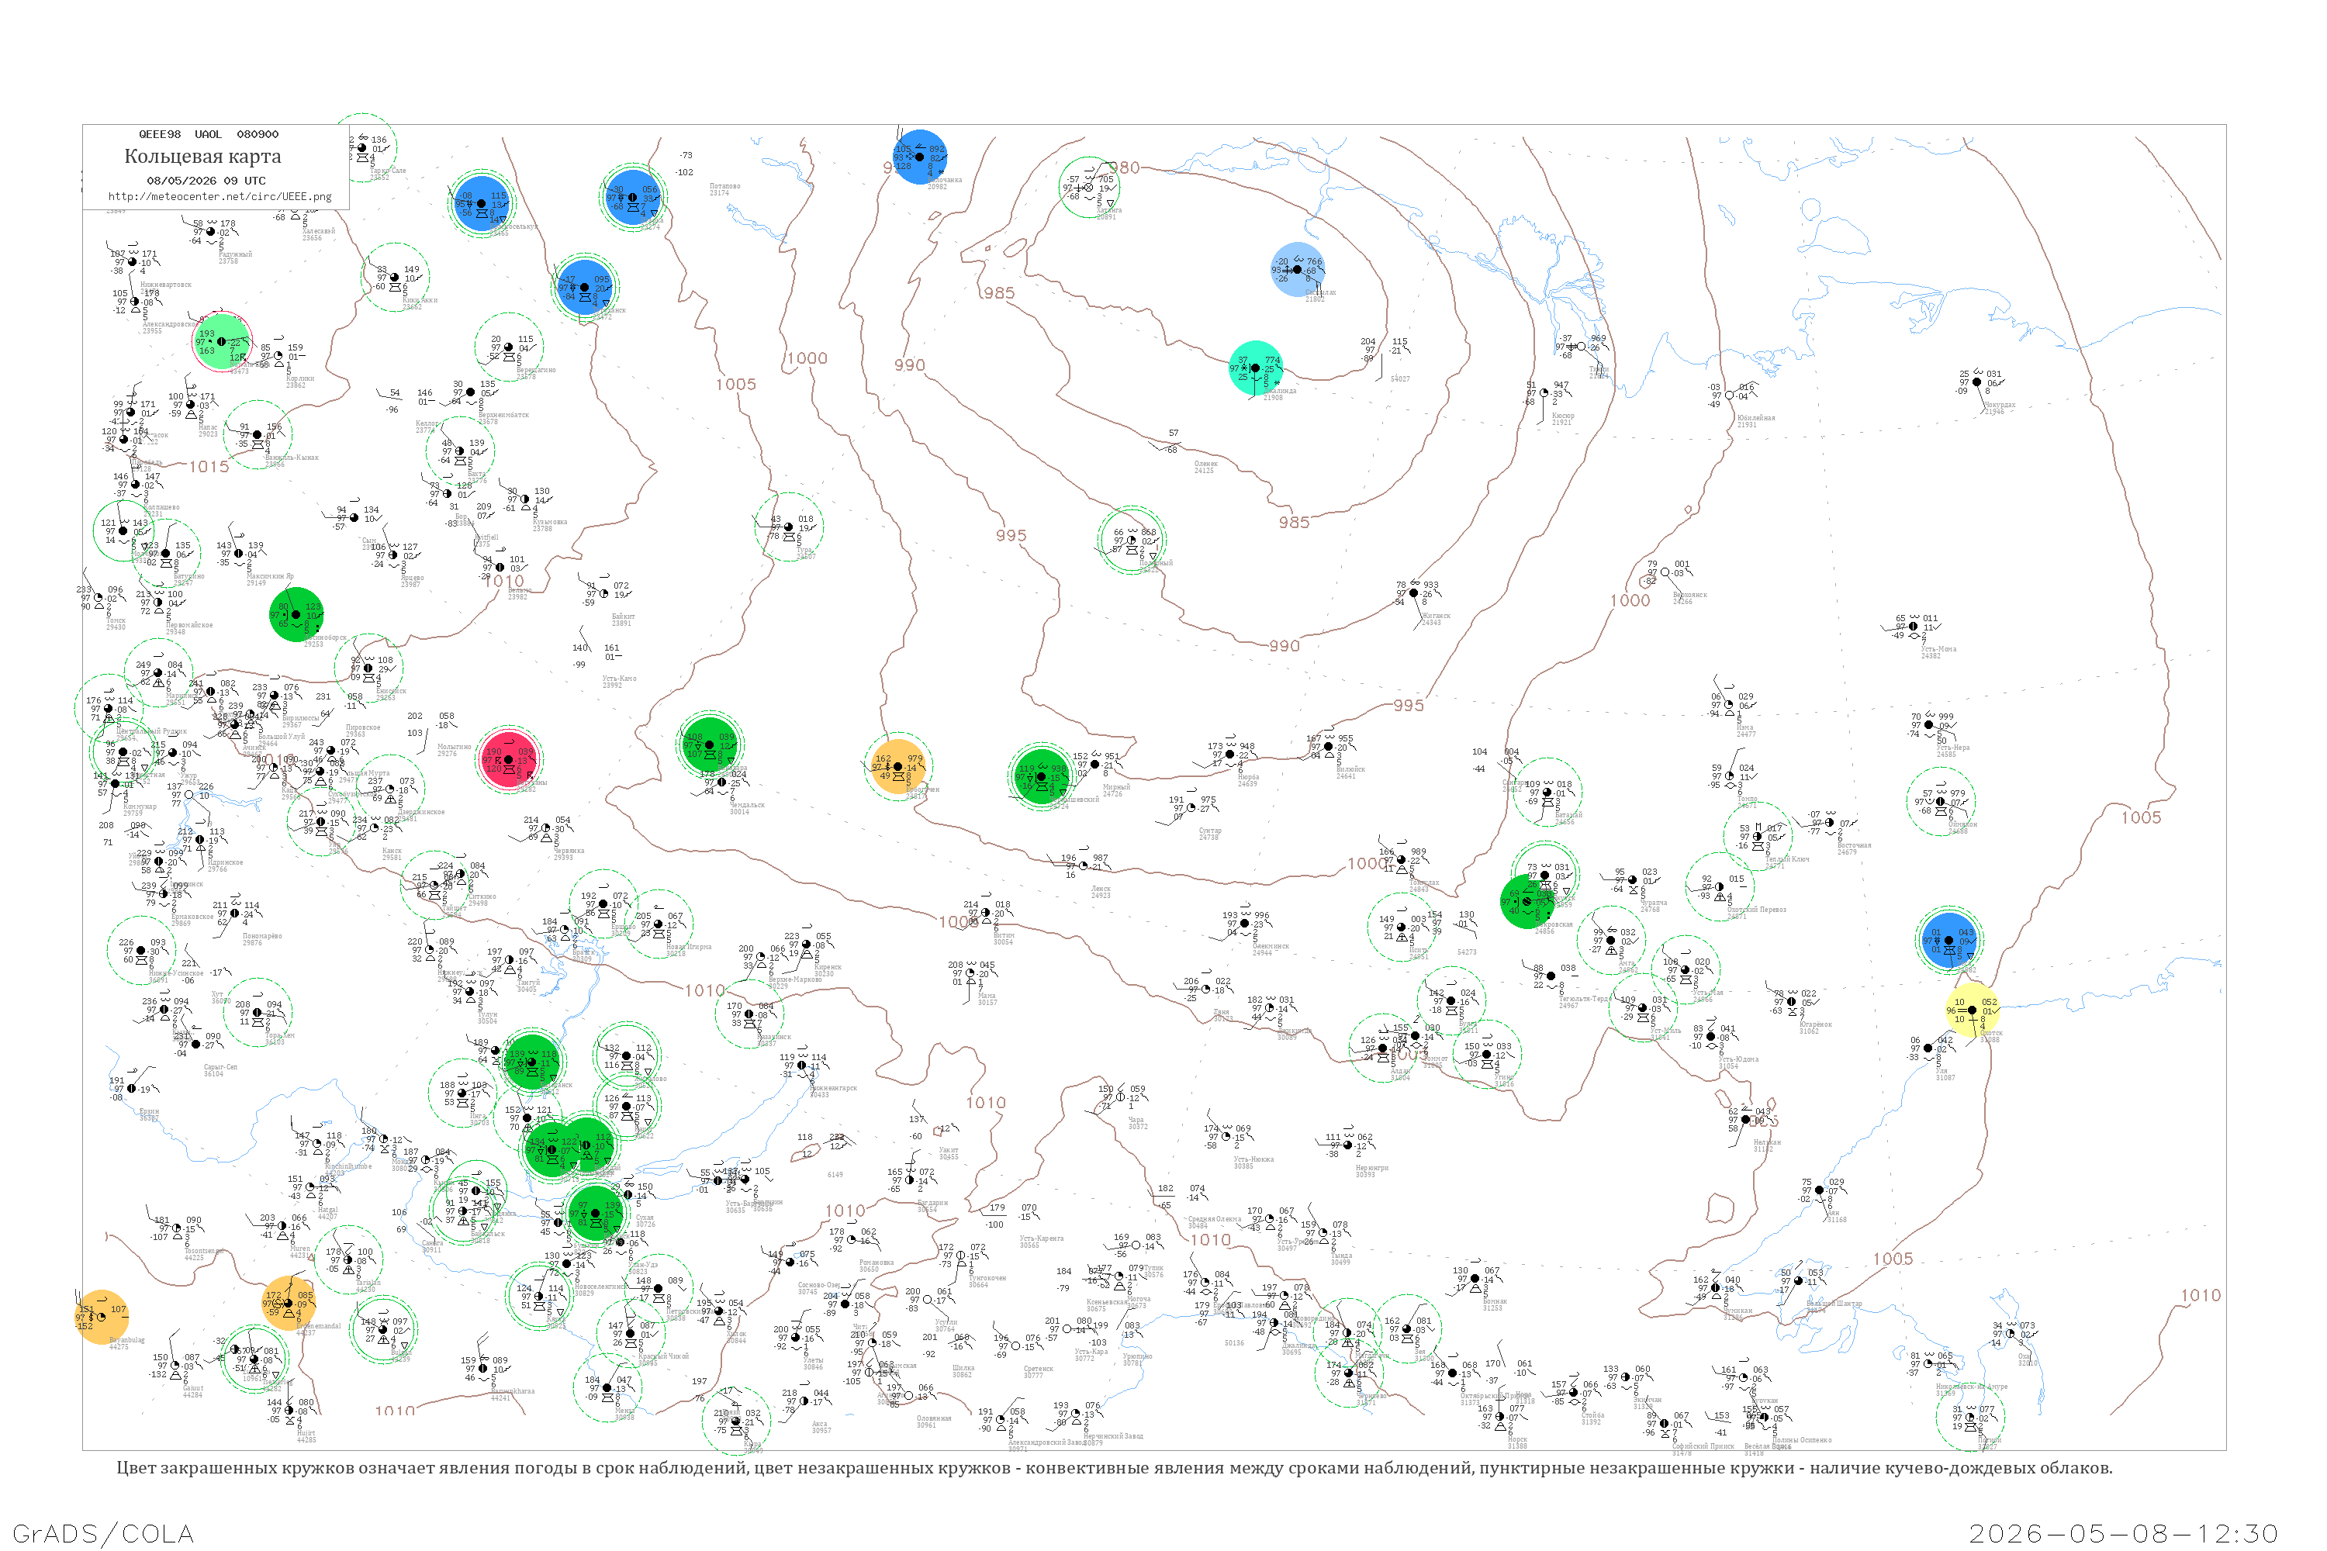The height and width of the screenshot is (1551, 2327).
Task: Click the Ванжиль-Кынак station label
Action: tap(292, 458)
